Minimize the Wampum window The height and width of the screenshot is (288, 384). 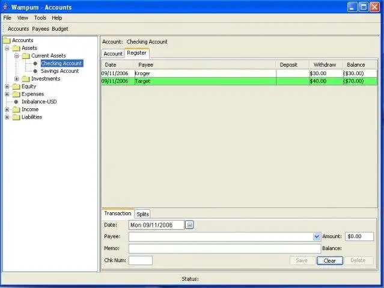click(x=352, y=7)
